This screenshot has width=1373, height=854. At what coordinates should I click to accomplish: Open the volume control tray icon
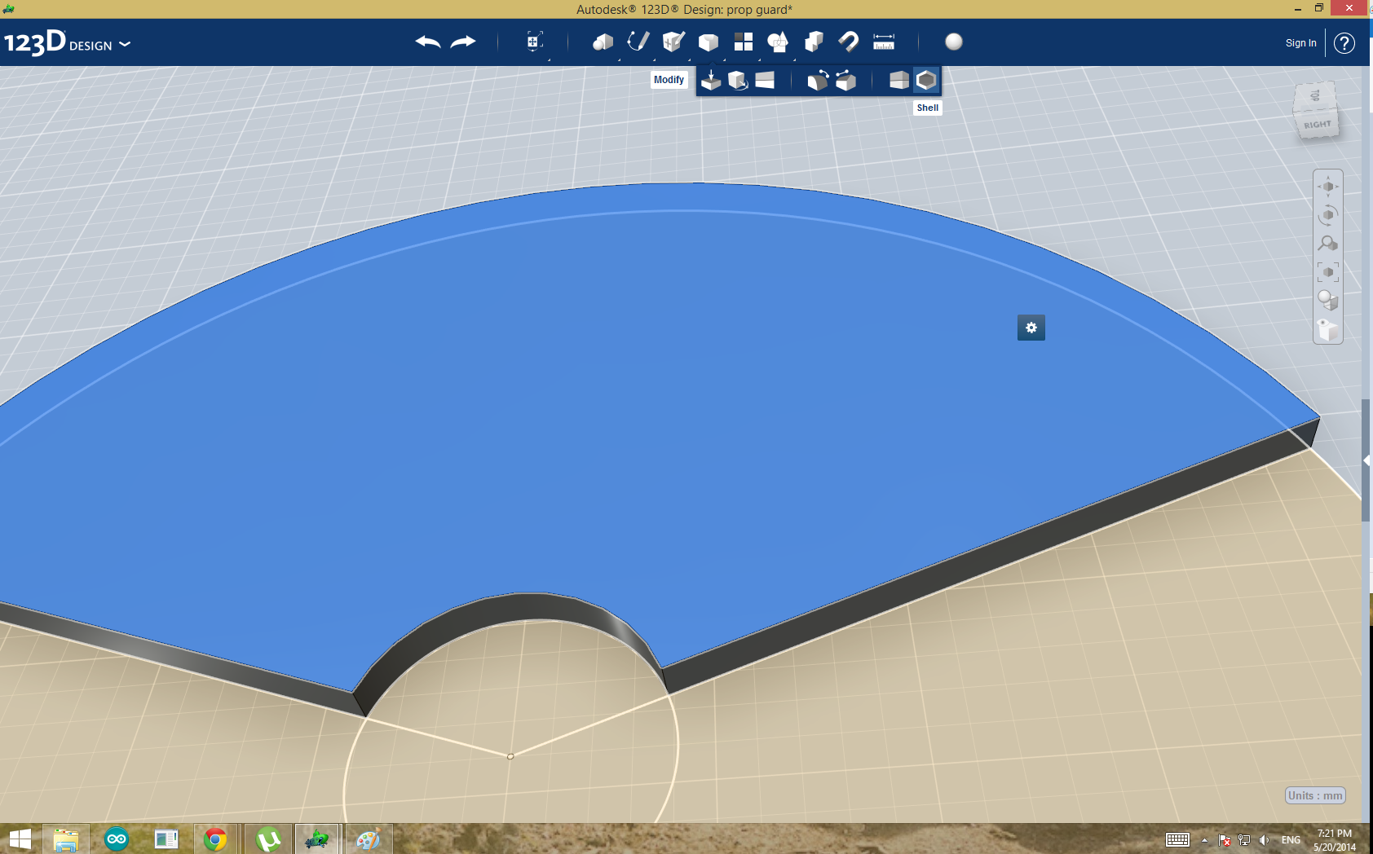tap(1264, 840)
